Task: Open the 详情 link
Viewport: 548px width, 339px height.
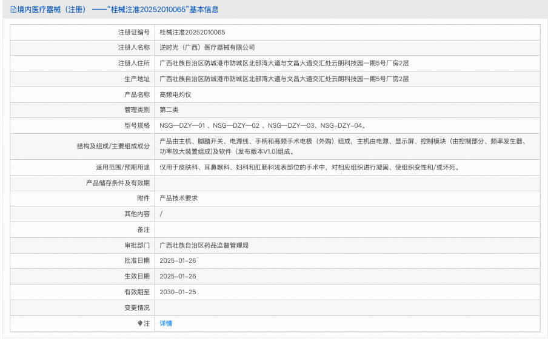Action: [165, 324]
